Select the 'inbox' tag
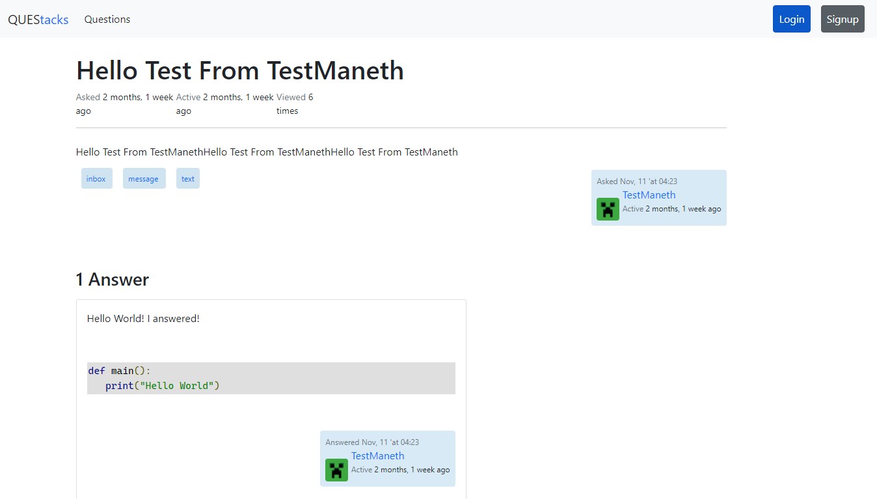This screenshot has width=877, height=499. (96, 179)
